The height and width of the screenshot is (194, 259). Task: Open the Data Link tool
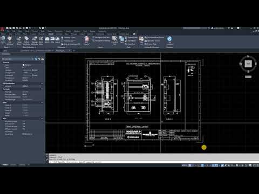click(x=141, y=40)
